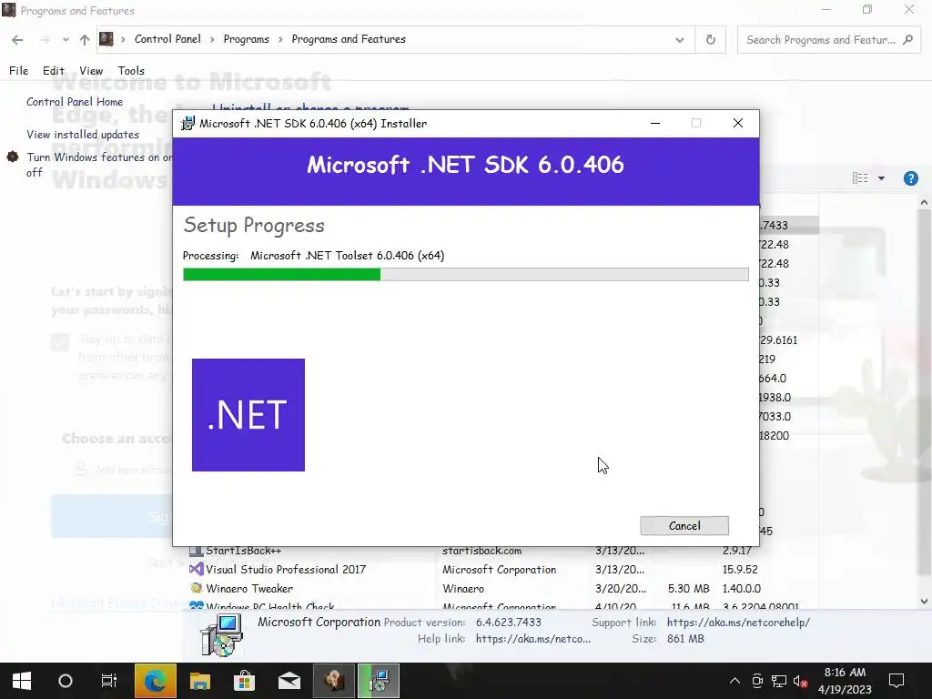Open the Windows Start menu

tap(22, 681)
